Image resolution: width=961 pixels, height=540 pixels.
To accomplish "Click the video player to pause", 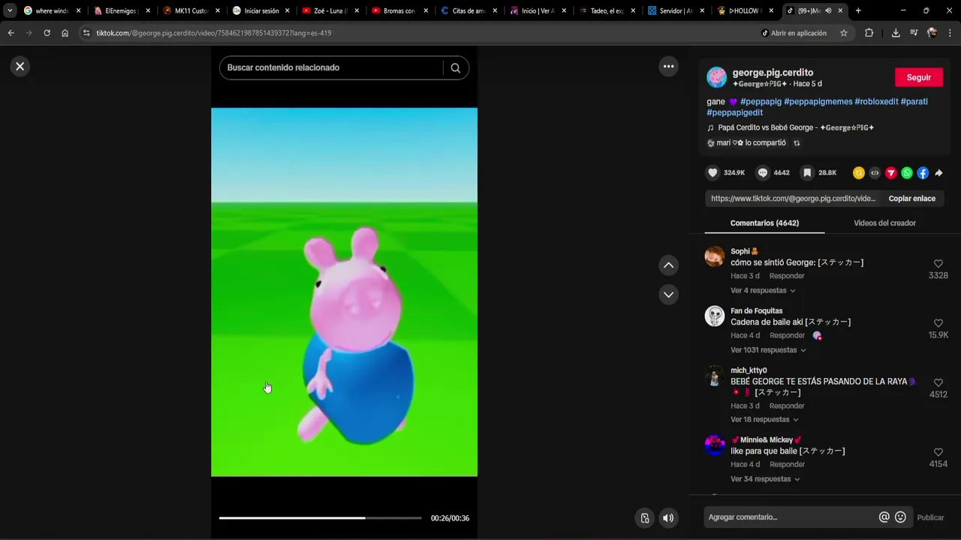I will pos(344,292).
